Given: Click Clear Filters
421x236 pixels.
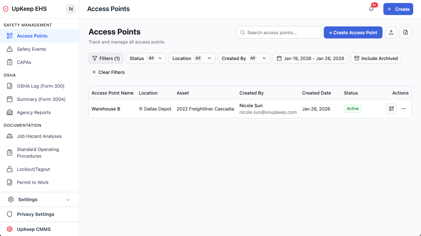Looking at the screenshot, I should tap(108, 72).
